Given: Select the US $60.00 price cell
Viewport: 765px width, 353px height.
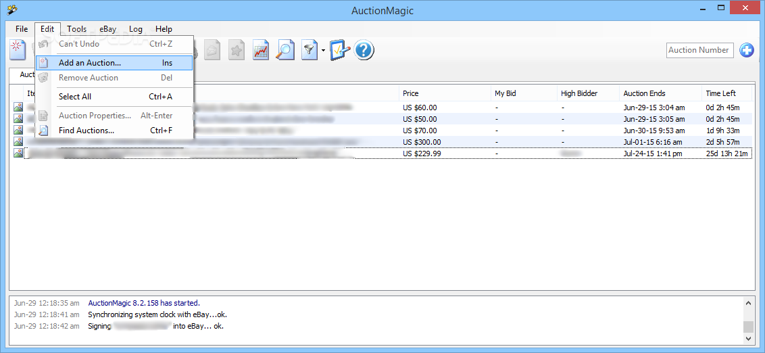Looking at the screenshot, I should pos(420,108).
